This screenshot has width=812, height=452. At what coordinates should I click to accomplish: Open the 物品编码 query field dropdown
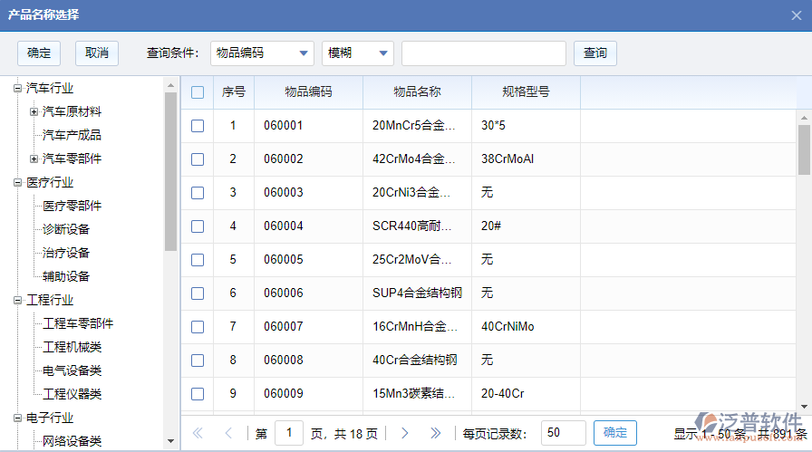click(x=262, y=53)
